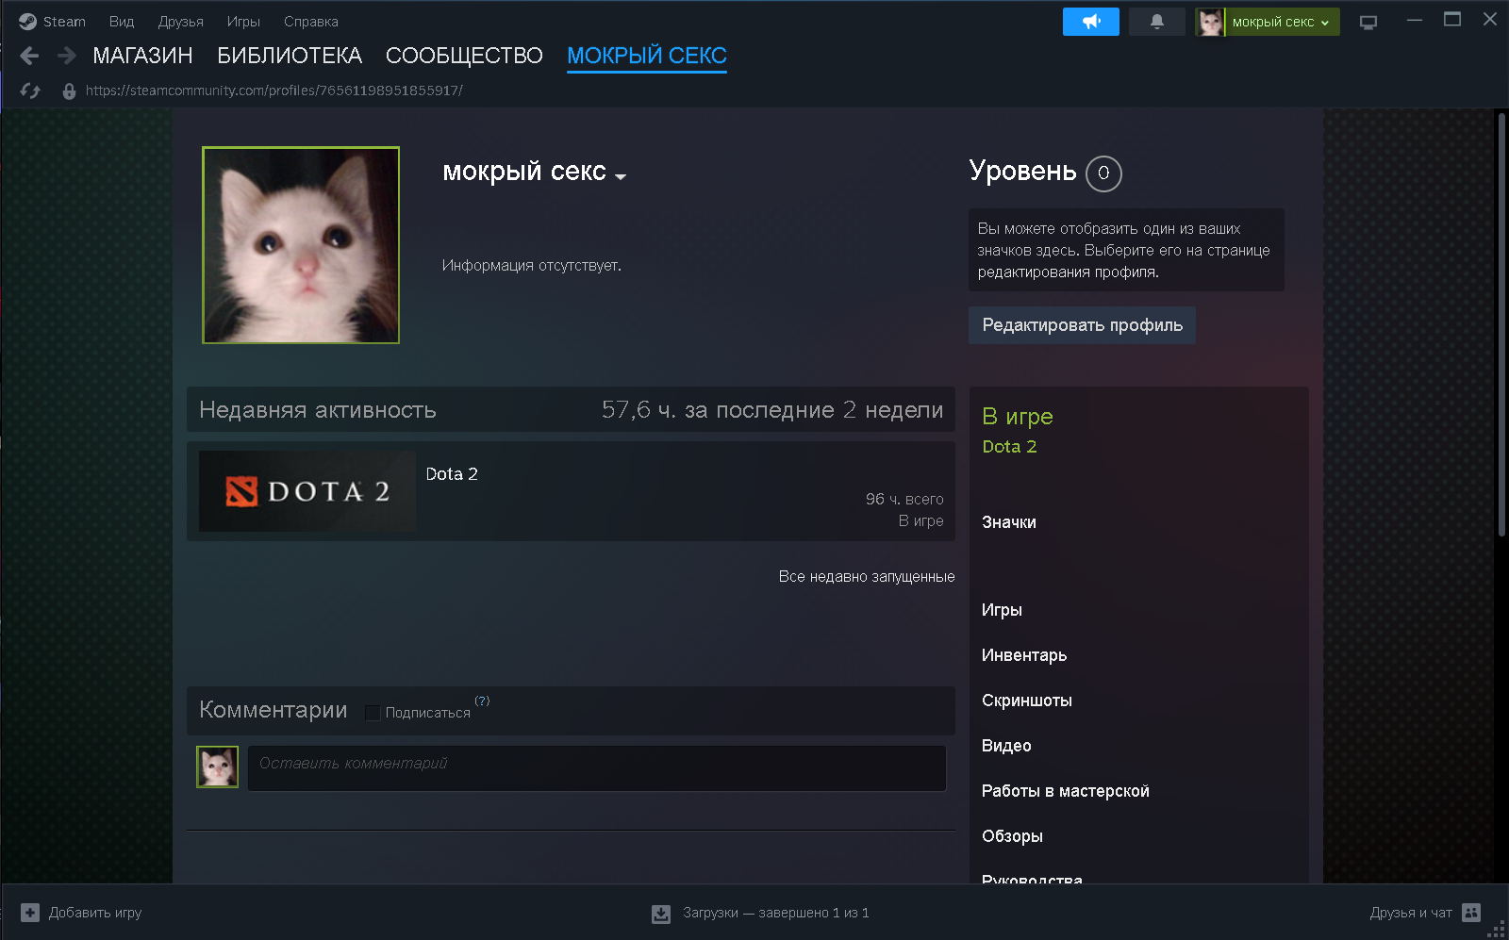Select the МОКРЫЙ СЕКС profile tab
The height and width of the screenshot is (940, 1509).
(647, 56)
